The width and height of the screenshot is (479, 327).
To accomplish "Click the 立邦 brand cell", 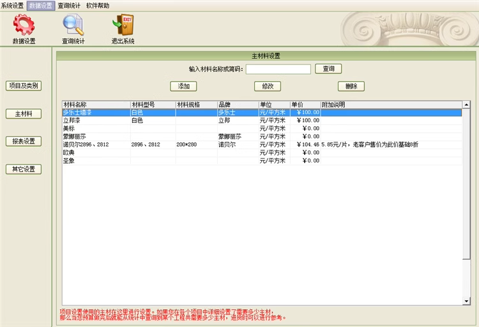I will (238, 120).
